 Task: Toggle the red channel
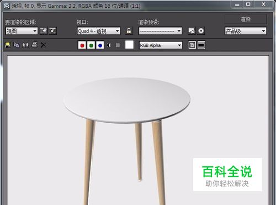(x=82, y=45)
